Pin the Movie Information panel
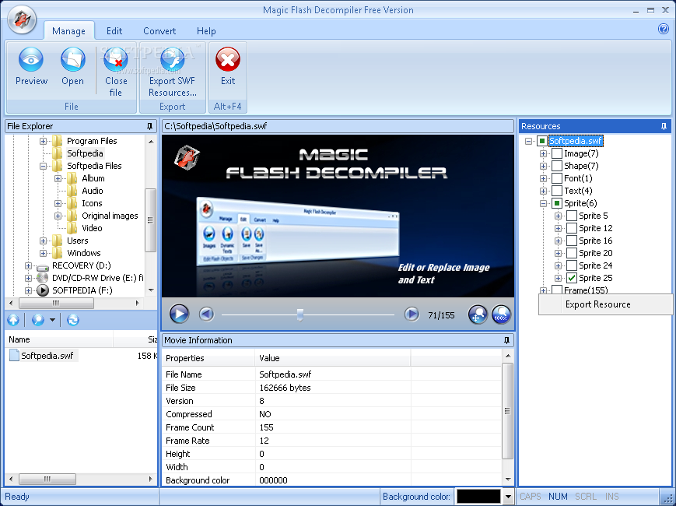676x506 pixels. click(506, 340)
